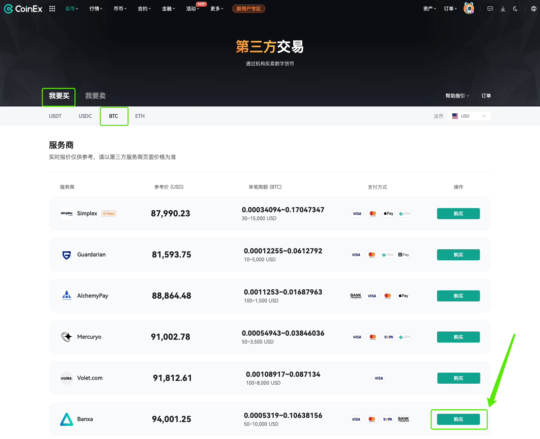Click the AlchemyPay provider logo
The image size is (540, 439).
point(67,296)
